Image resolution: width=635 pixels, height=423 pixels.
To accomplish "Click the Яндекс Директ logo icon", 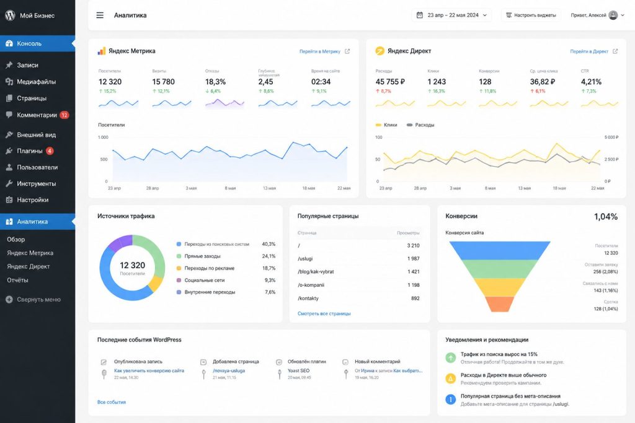I will (x=380, y=51).
